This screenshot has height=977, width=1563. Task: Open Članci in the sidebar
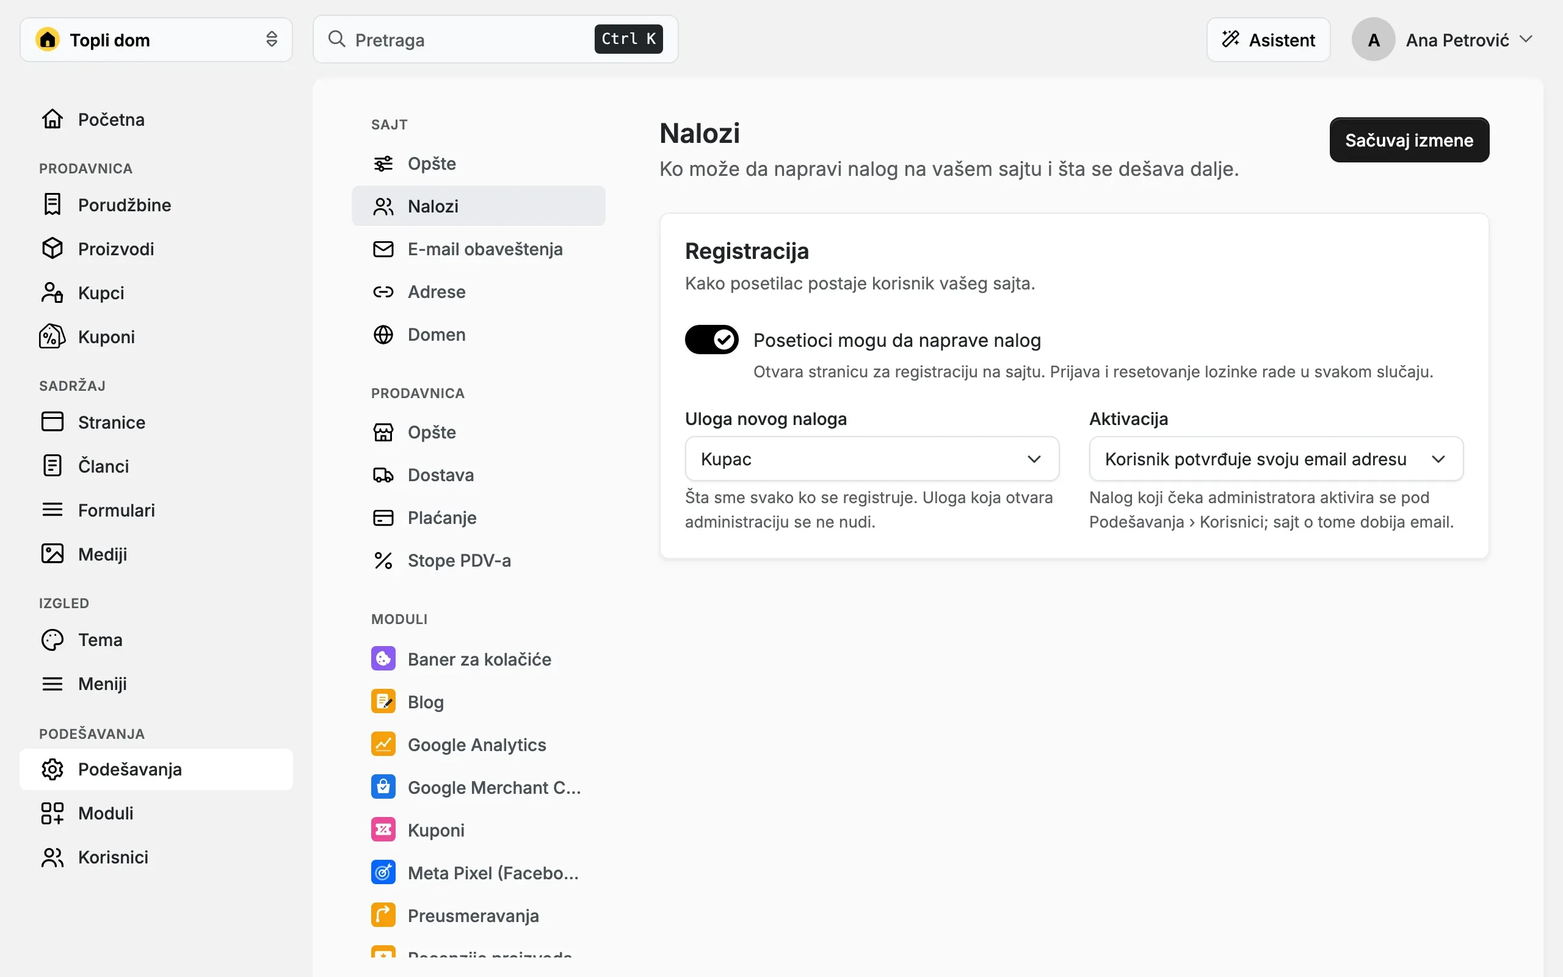click(156, 466)
